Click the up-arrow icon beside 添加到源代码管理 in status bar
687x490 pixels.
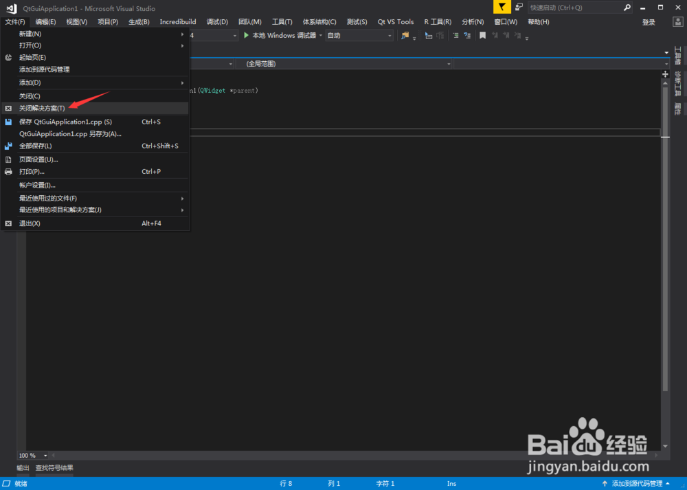(x=605, y=483)
